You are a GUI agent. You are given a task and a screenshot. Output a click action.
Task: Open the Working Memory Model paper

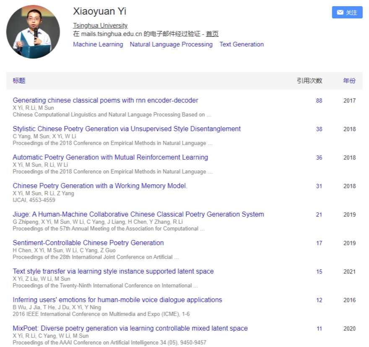tap(100, 186)
